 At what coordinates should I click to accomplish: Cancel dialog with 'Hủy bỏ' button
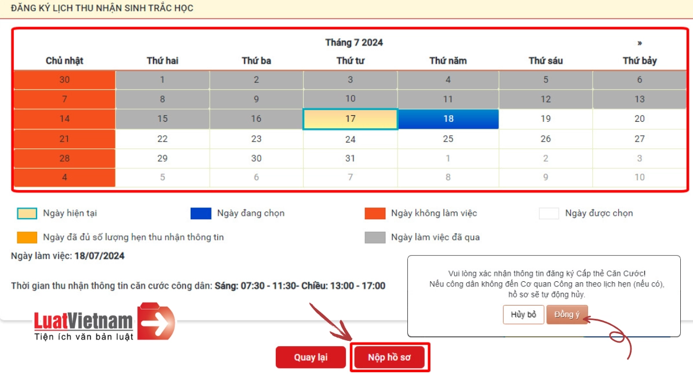click(x=523, y=315)
